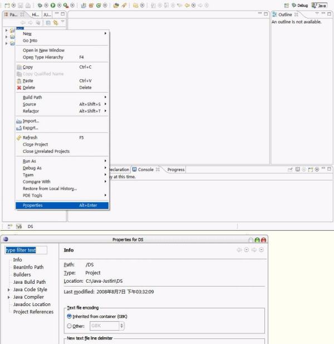The image size is (334, 344).
Task: Open the Build Path submenu
Action: point(62,97)
